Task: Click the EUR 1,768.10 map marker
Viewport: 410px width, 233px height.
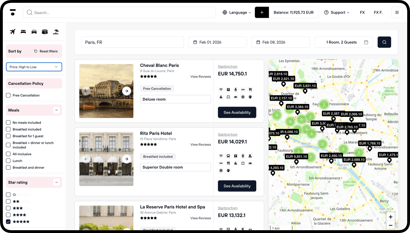Action: tap(370, 143)
